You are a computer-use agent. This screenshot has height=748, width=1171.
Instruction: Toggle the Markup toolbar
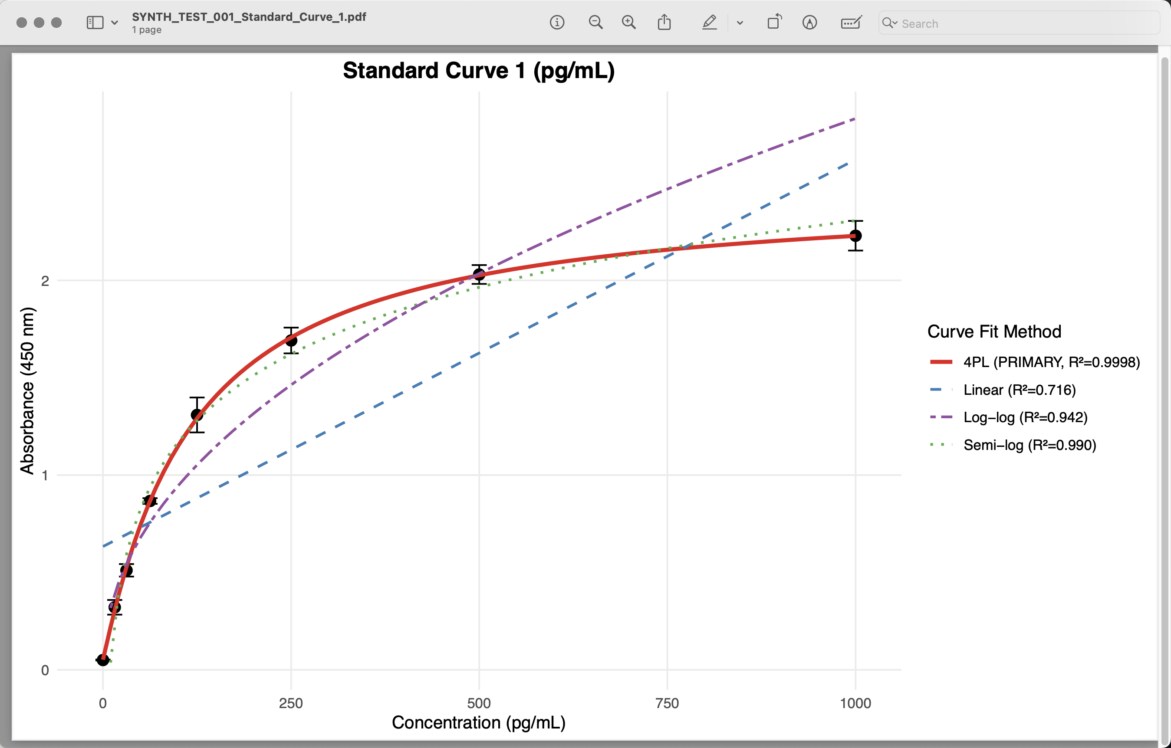(x=809, y=23)
